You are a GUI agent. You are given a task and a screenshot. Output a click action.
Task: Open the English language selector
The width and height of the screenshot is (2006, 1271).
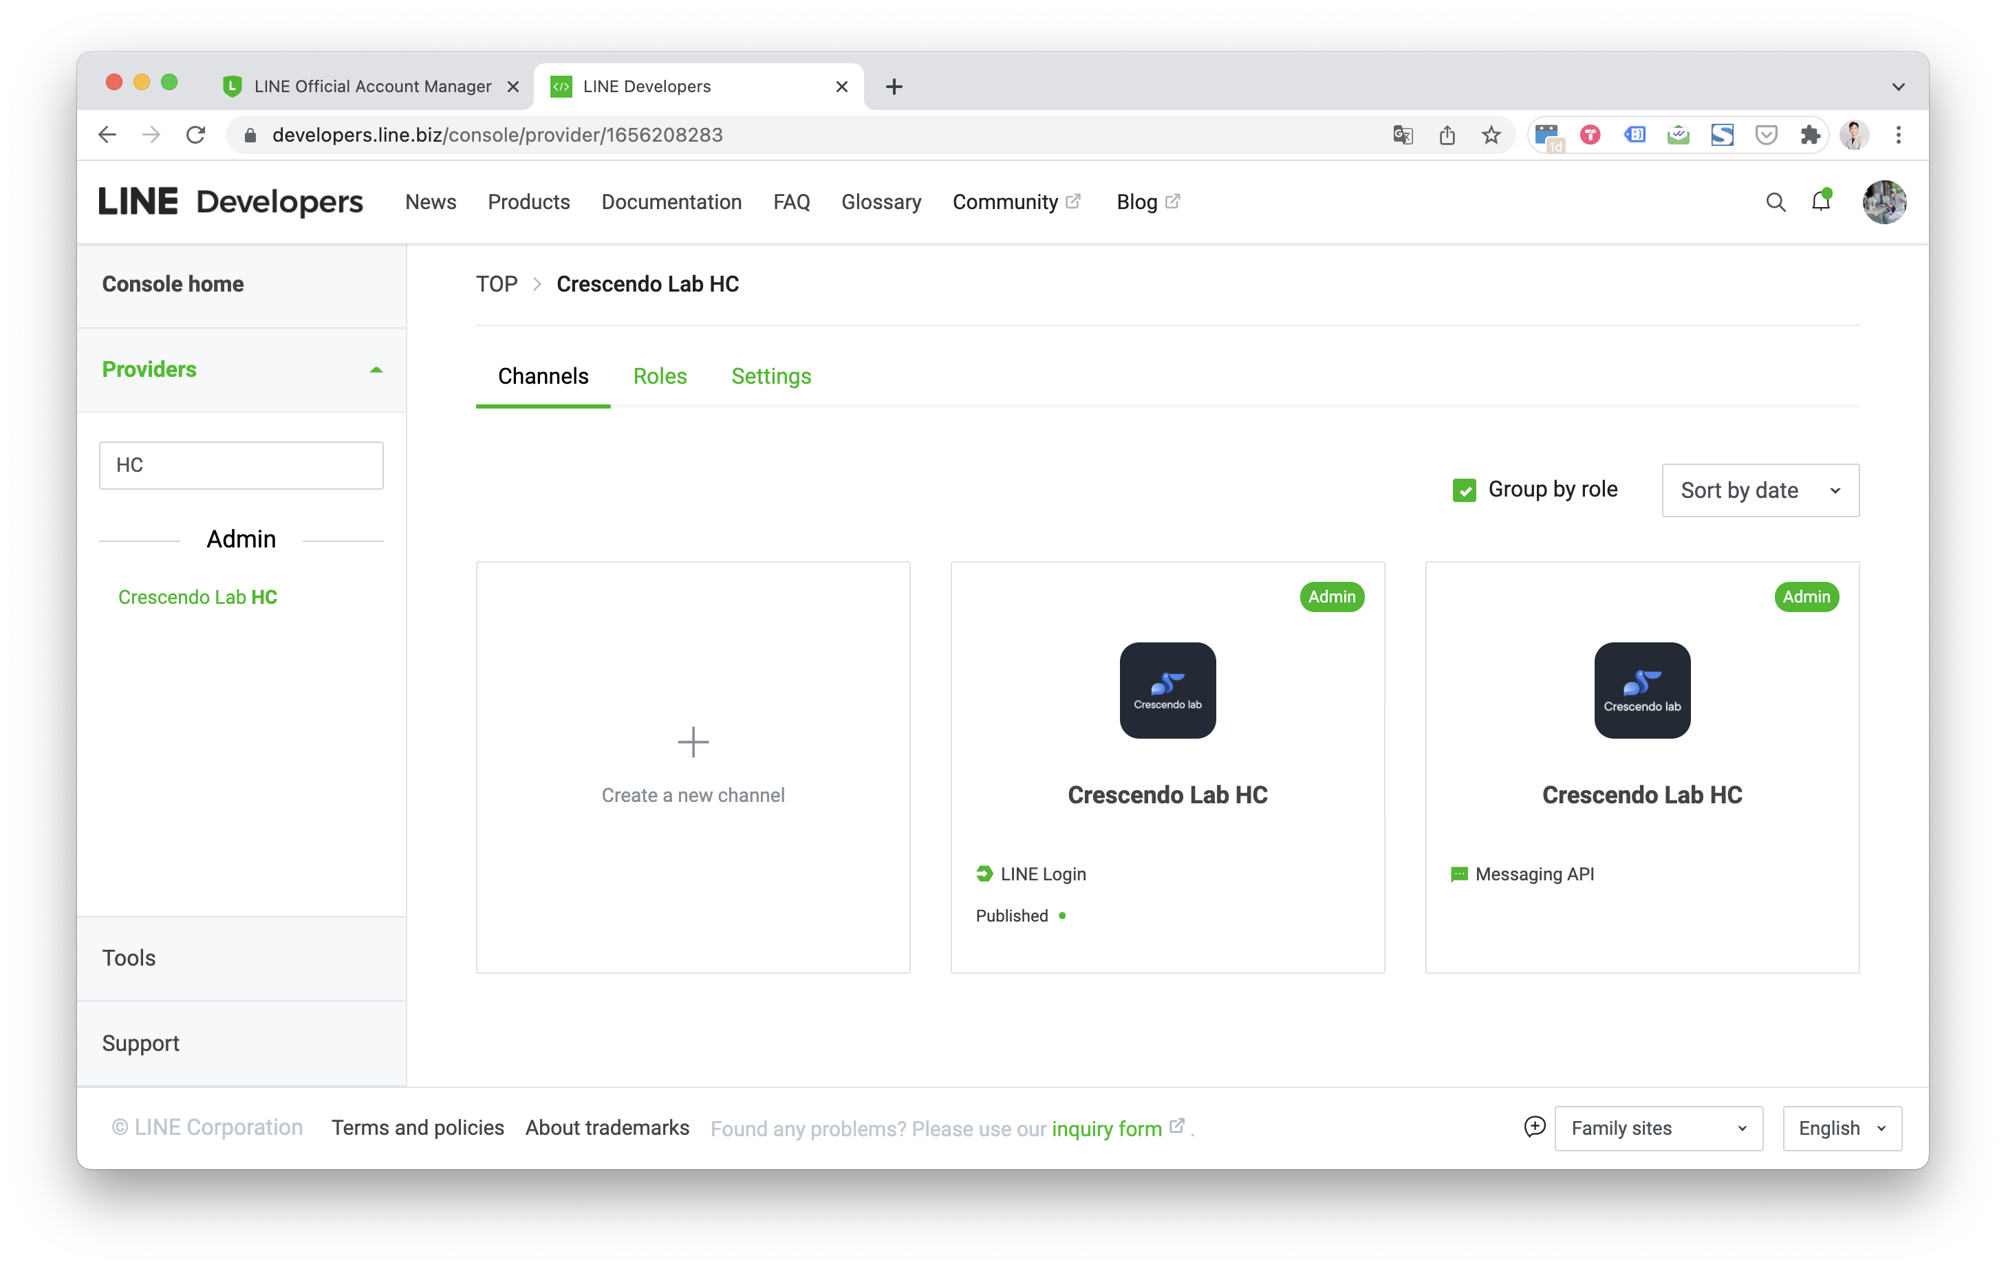click(1841, 1128)
